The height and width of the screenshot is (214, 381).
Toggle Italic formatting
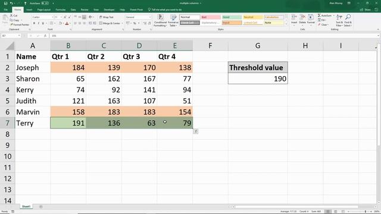click(x=38, y=23)
